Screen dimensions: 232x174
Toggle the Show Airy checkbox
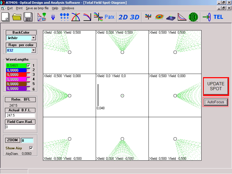coord(31,148)
